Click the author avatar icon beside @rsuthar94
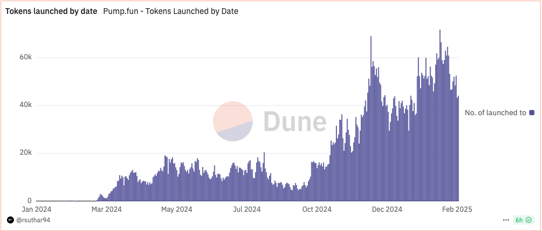 [10, 220]
